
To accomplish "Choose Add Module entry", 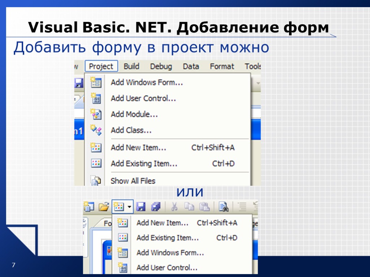I will (x=168, y=114).
